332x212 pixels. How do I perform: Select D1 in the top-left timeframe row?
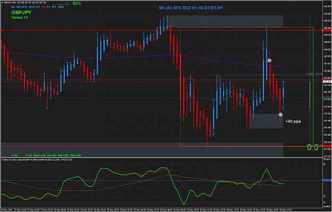click(x=48, y=7)
